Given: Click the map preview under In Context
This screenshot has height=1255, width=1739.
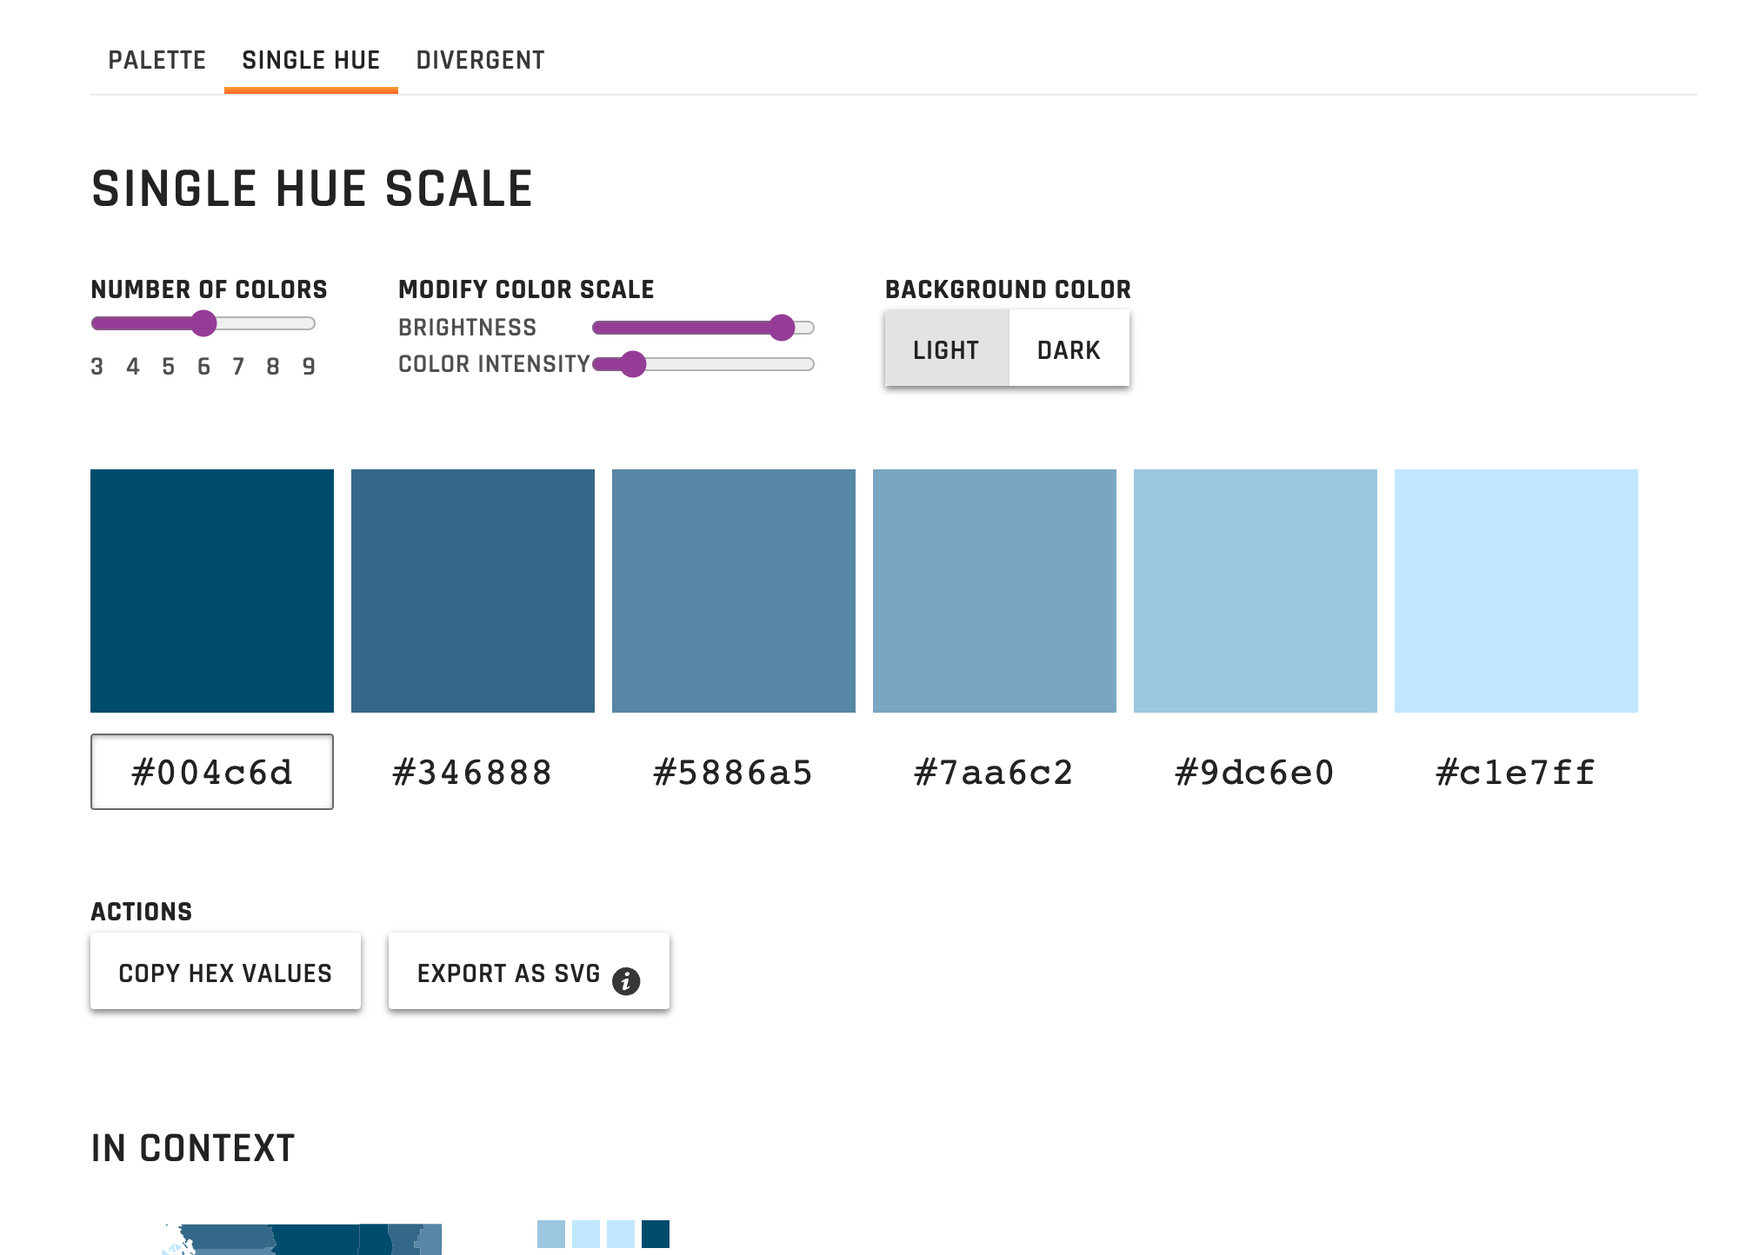Looking at the screenshot, I should pyautogui.click(x=313, y=1238).
